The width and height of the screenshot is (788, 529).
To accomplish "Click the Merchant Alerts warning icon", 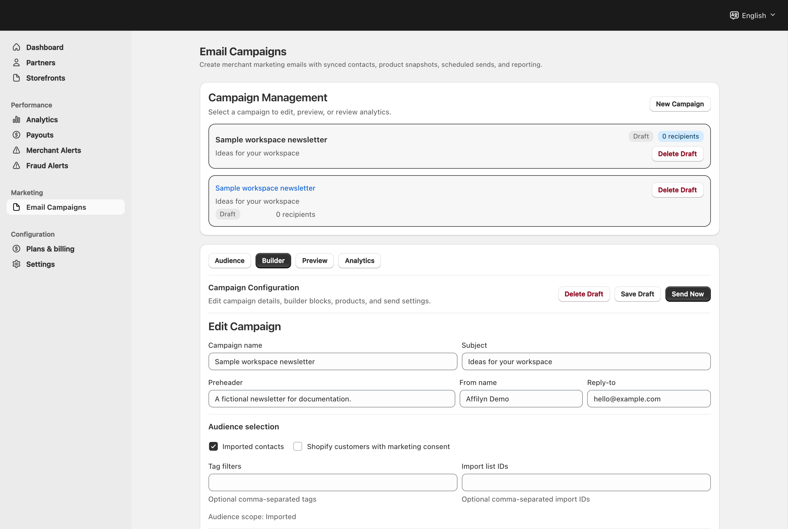I will click(16, 150).
